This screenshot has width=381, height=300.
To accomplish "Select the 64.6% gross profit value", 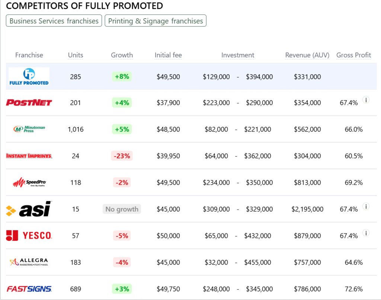I will point(353,262).
